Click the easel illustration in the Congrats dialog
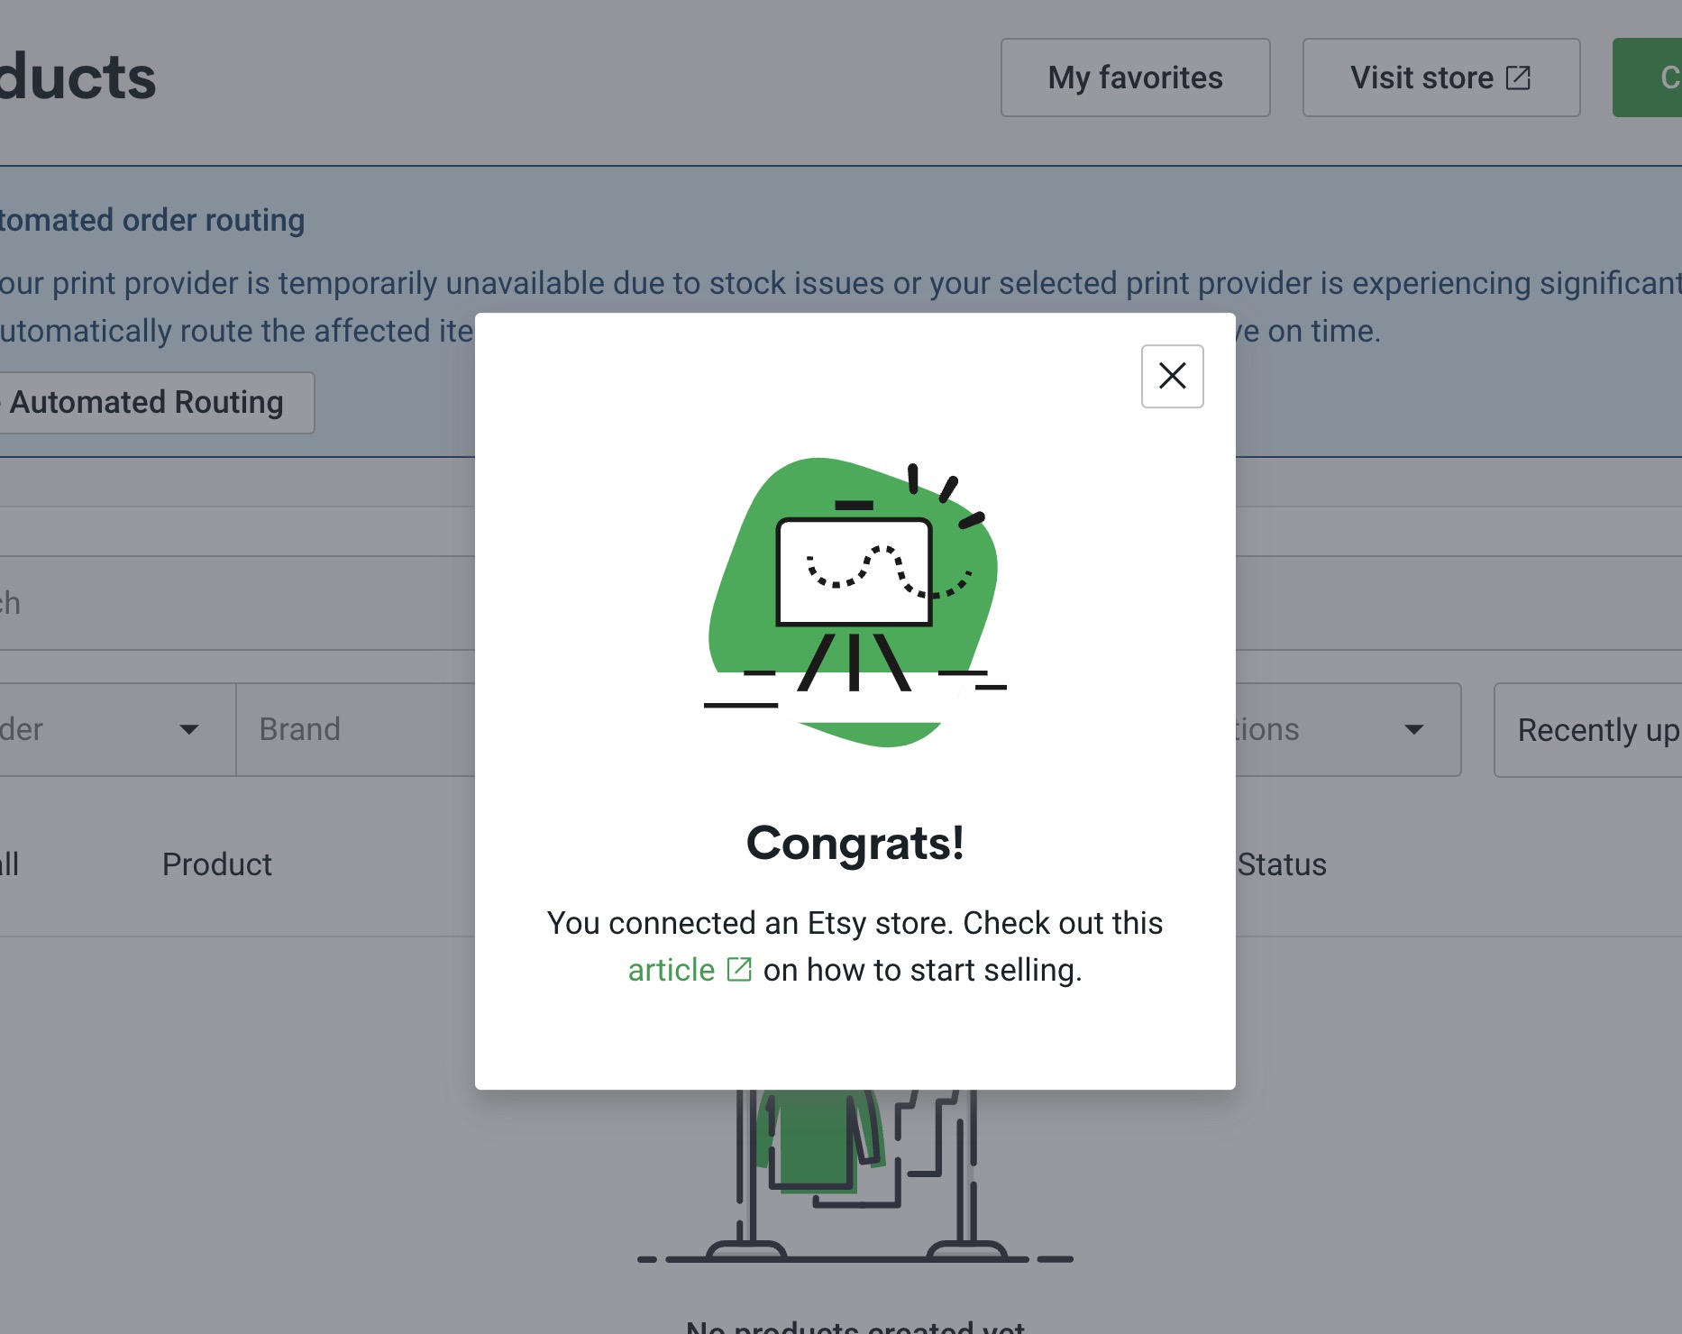Image resolution: width=1682 pixels, height=1334 pixels. click(855, 586)
